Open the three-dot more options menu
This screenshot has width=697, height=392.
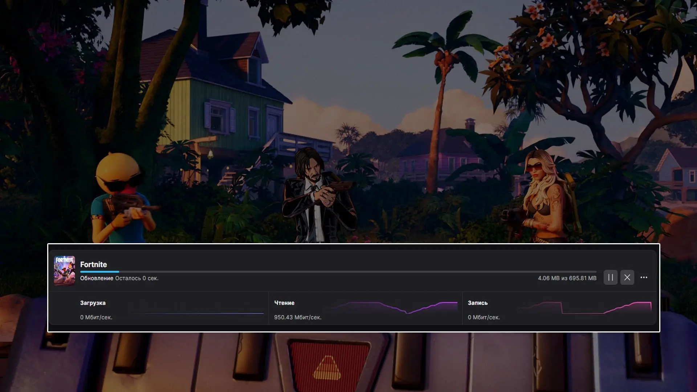pos(644,278)
